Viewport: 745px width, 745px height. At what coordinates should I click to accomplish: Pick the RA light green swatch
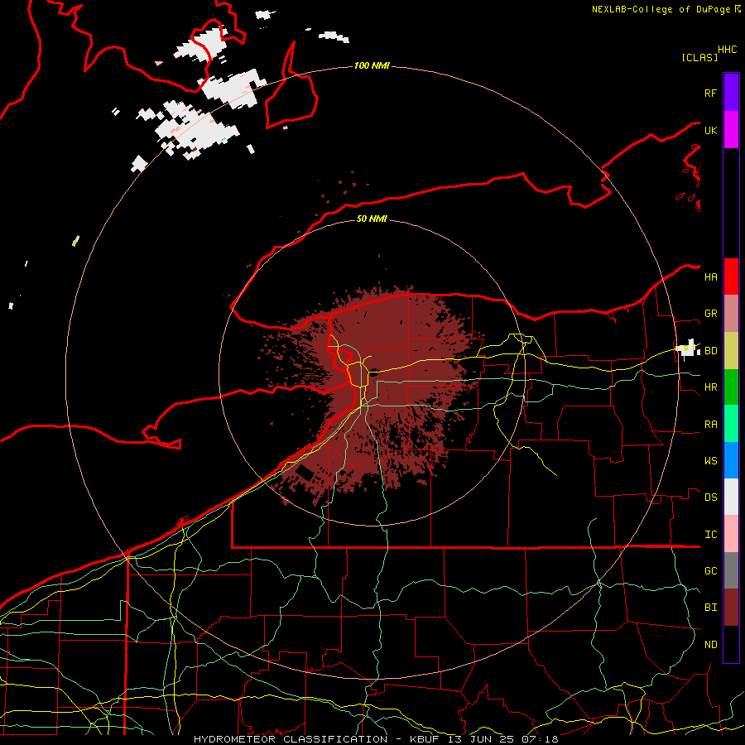[731, 424]
